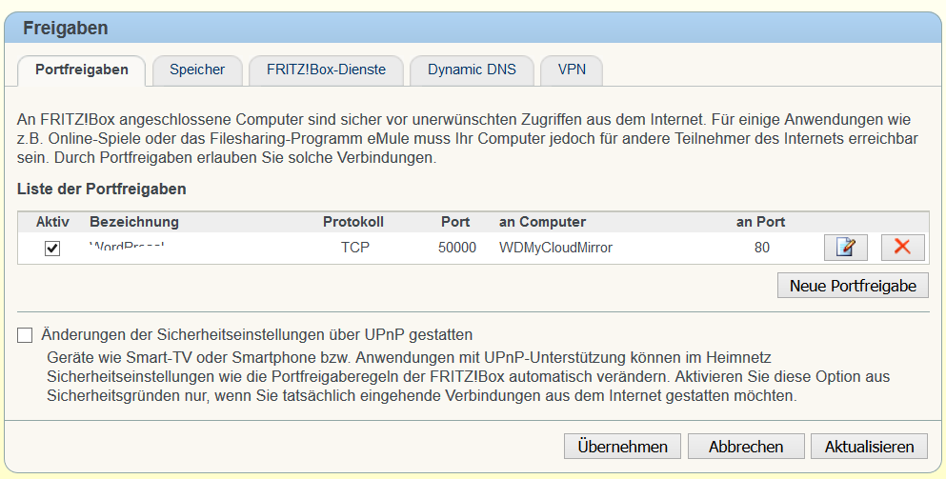
Task: Select the VPN tab
Action: click(x=572, y=70)
